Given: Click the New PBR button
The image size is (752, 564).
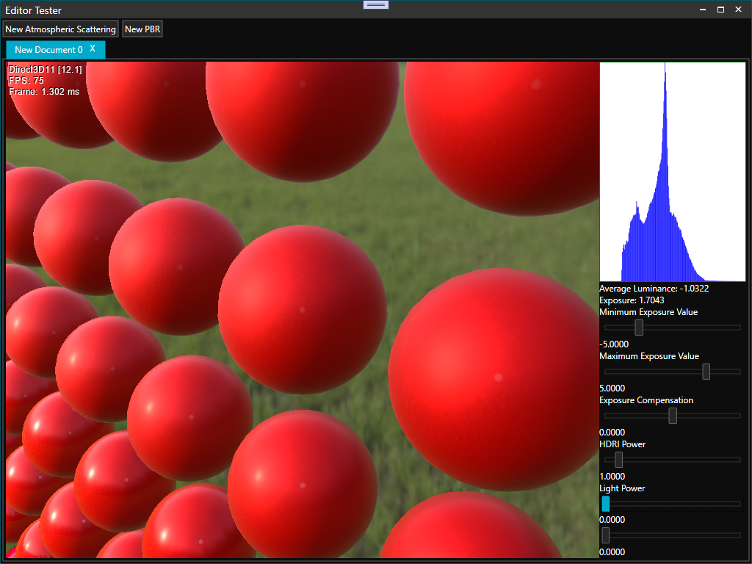Looking at the screenshot, I should click(142, 29).
